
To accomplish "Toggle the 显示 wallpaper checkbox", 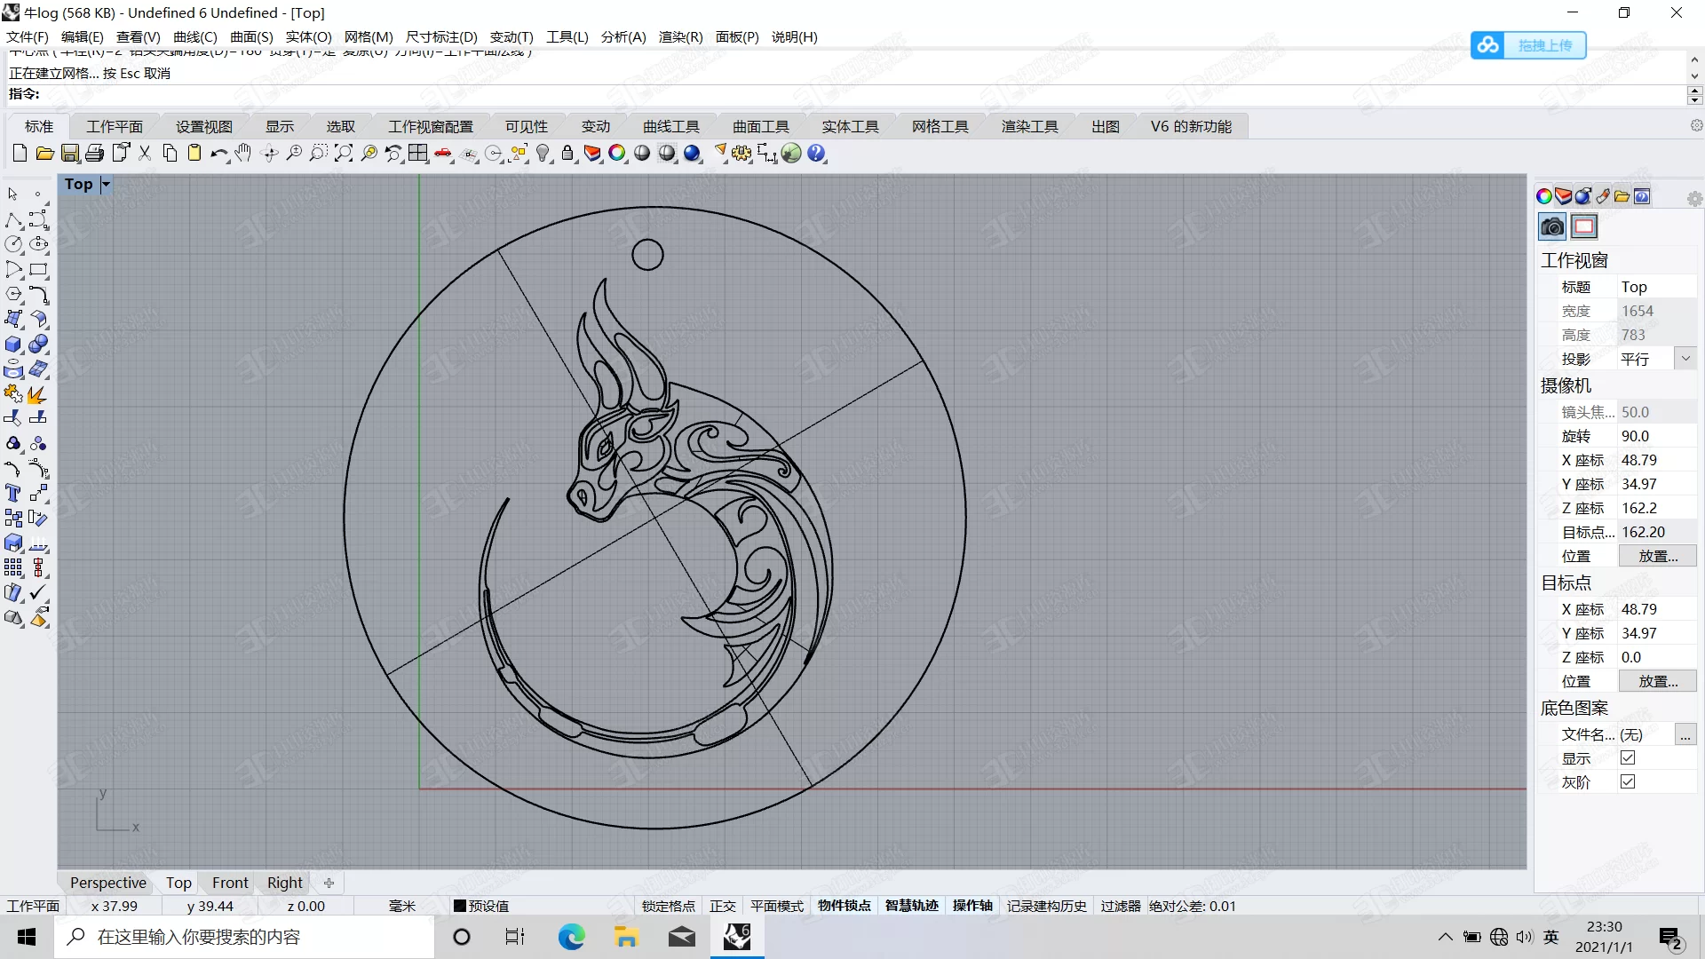I will point(1628,757).
